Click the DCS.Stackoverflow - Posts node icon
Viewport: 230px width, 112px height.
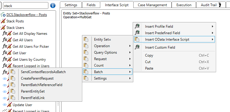3,15
